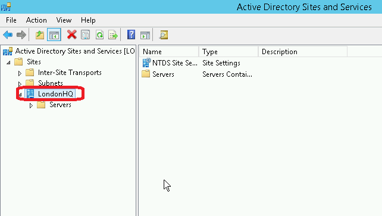The image size is (382, 216).
Task: Select the LondonHQ site
Action: pyautogui.click(x=55, y=94)
